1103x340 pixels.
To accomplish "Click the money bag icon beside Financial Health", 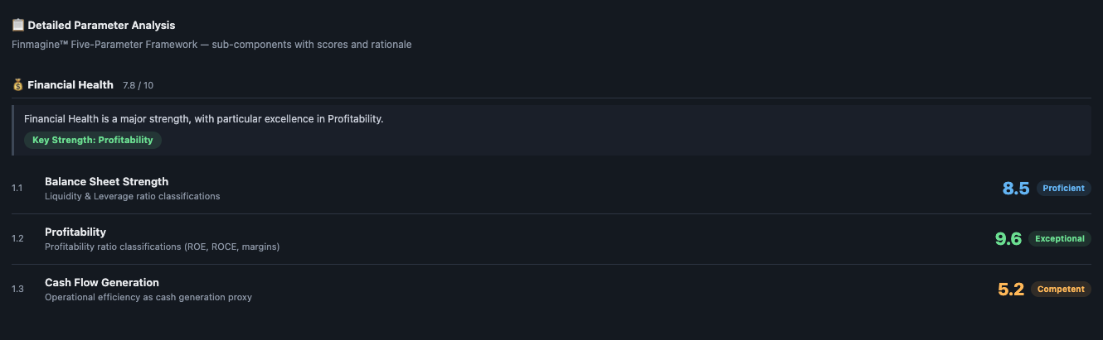I will 18,84.
